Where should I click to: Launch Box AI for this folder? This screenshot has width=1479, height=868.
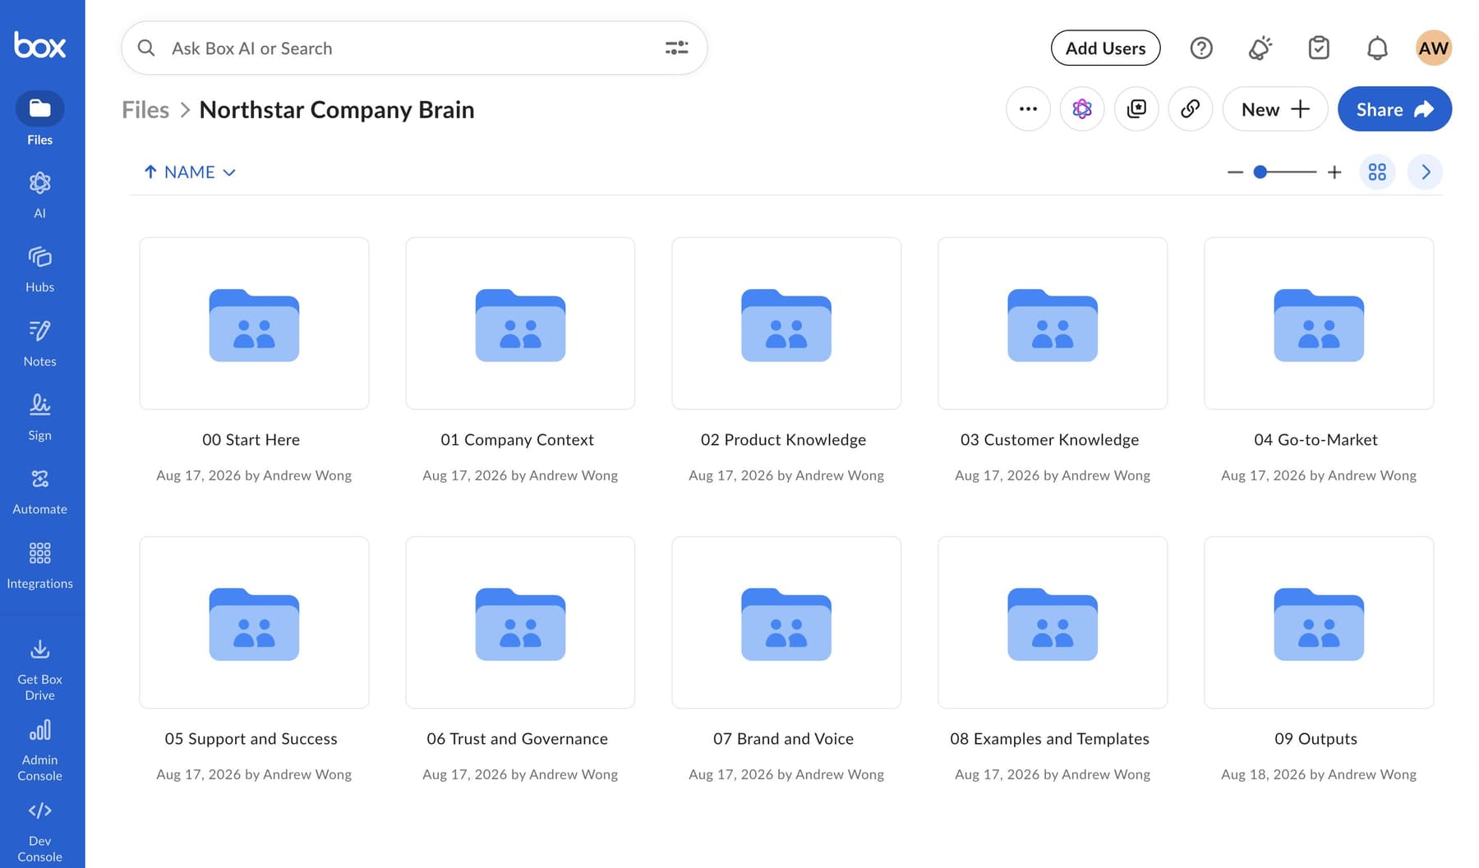point(1082,108)
